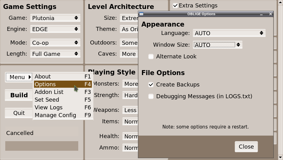283x160 pixels.
Task: Open the Ammo dropdown in Playing Style
Action: point(130,148)
